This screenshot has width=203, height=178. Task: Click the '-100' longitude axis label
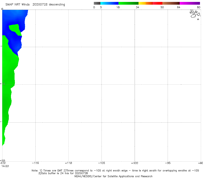click(x=134, y=163)
